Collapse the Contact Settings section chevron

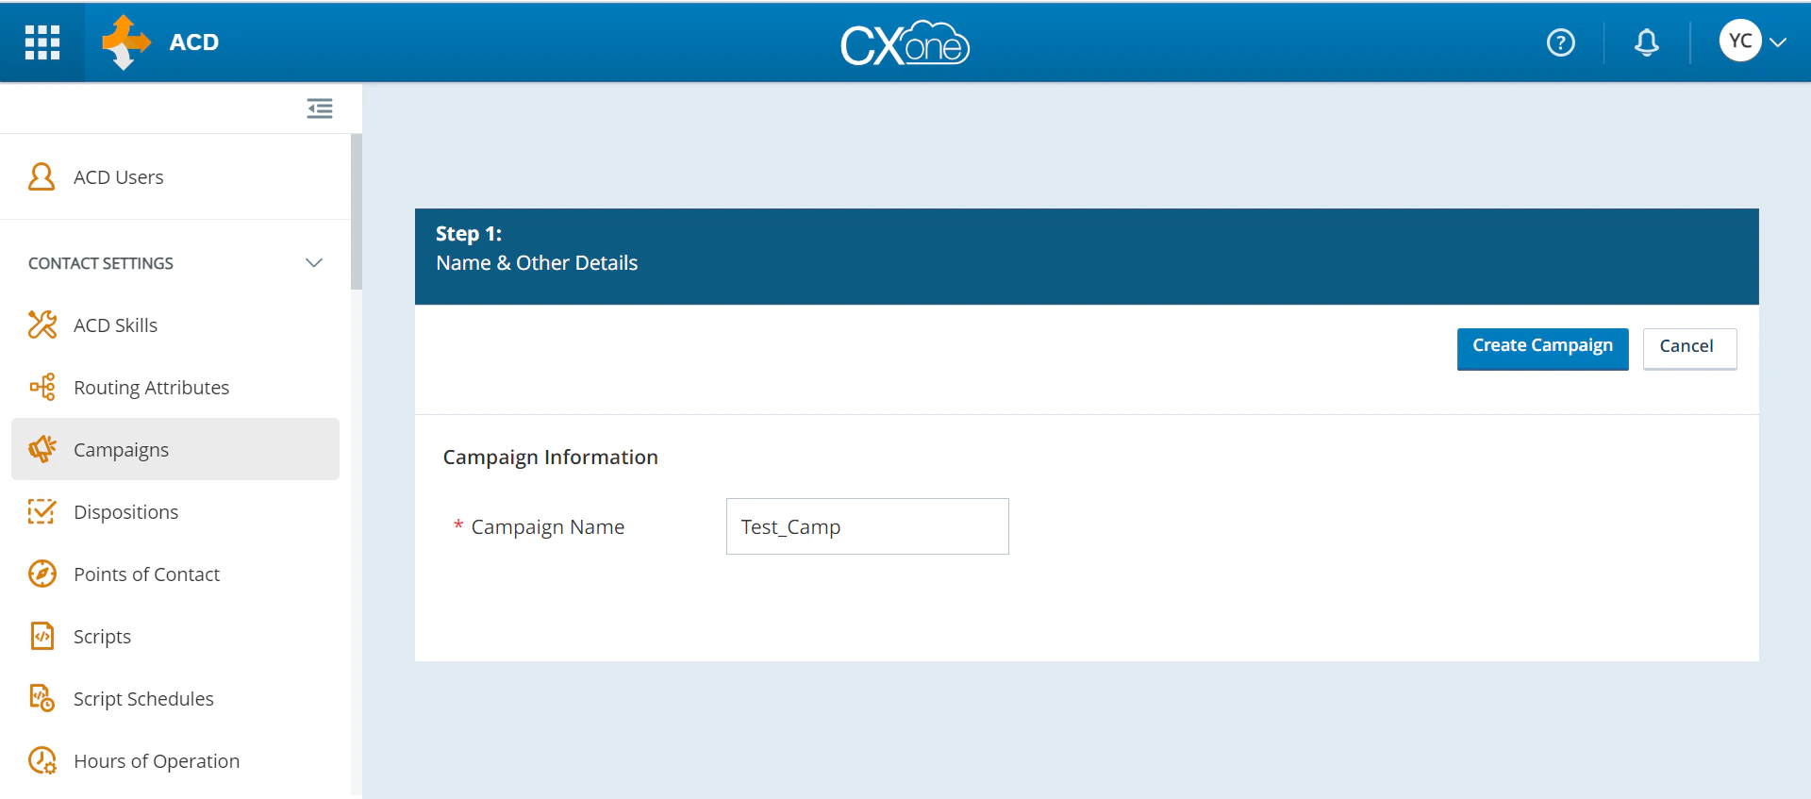click(x=314, y=263)
